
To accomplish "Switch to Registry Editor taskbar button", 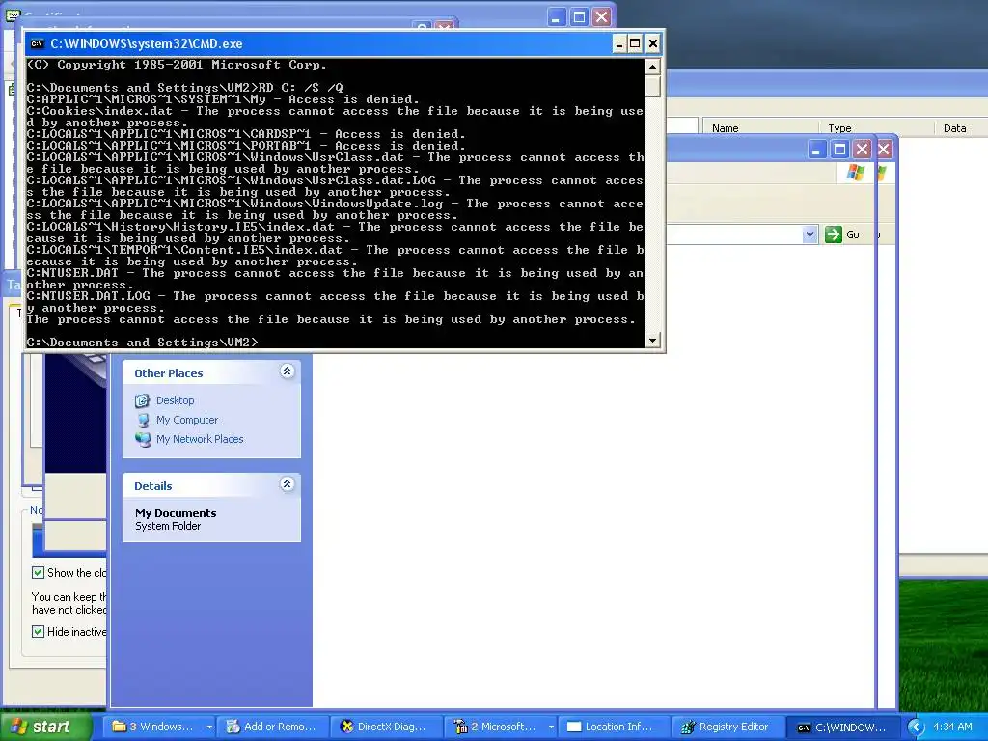I will [728, 727].
